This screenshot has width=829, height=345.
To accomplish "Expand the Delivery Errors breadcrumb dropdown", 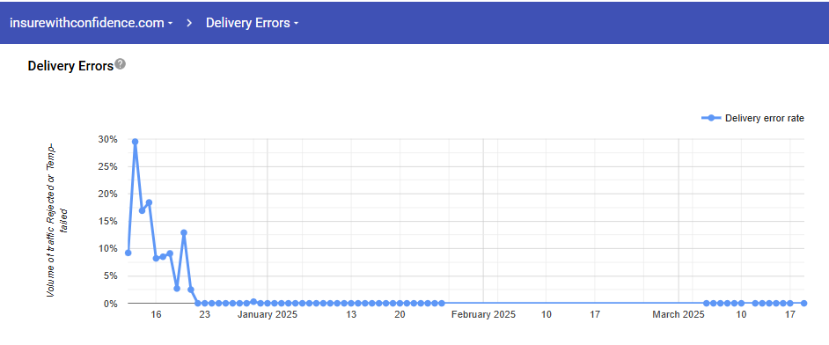I will click(x=253, y=23).
